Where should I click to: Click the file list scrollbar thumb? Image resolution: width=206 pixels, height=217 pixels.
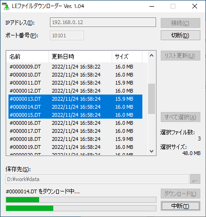click(x=151, y=99)
